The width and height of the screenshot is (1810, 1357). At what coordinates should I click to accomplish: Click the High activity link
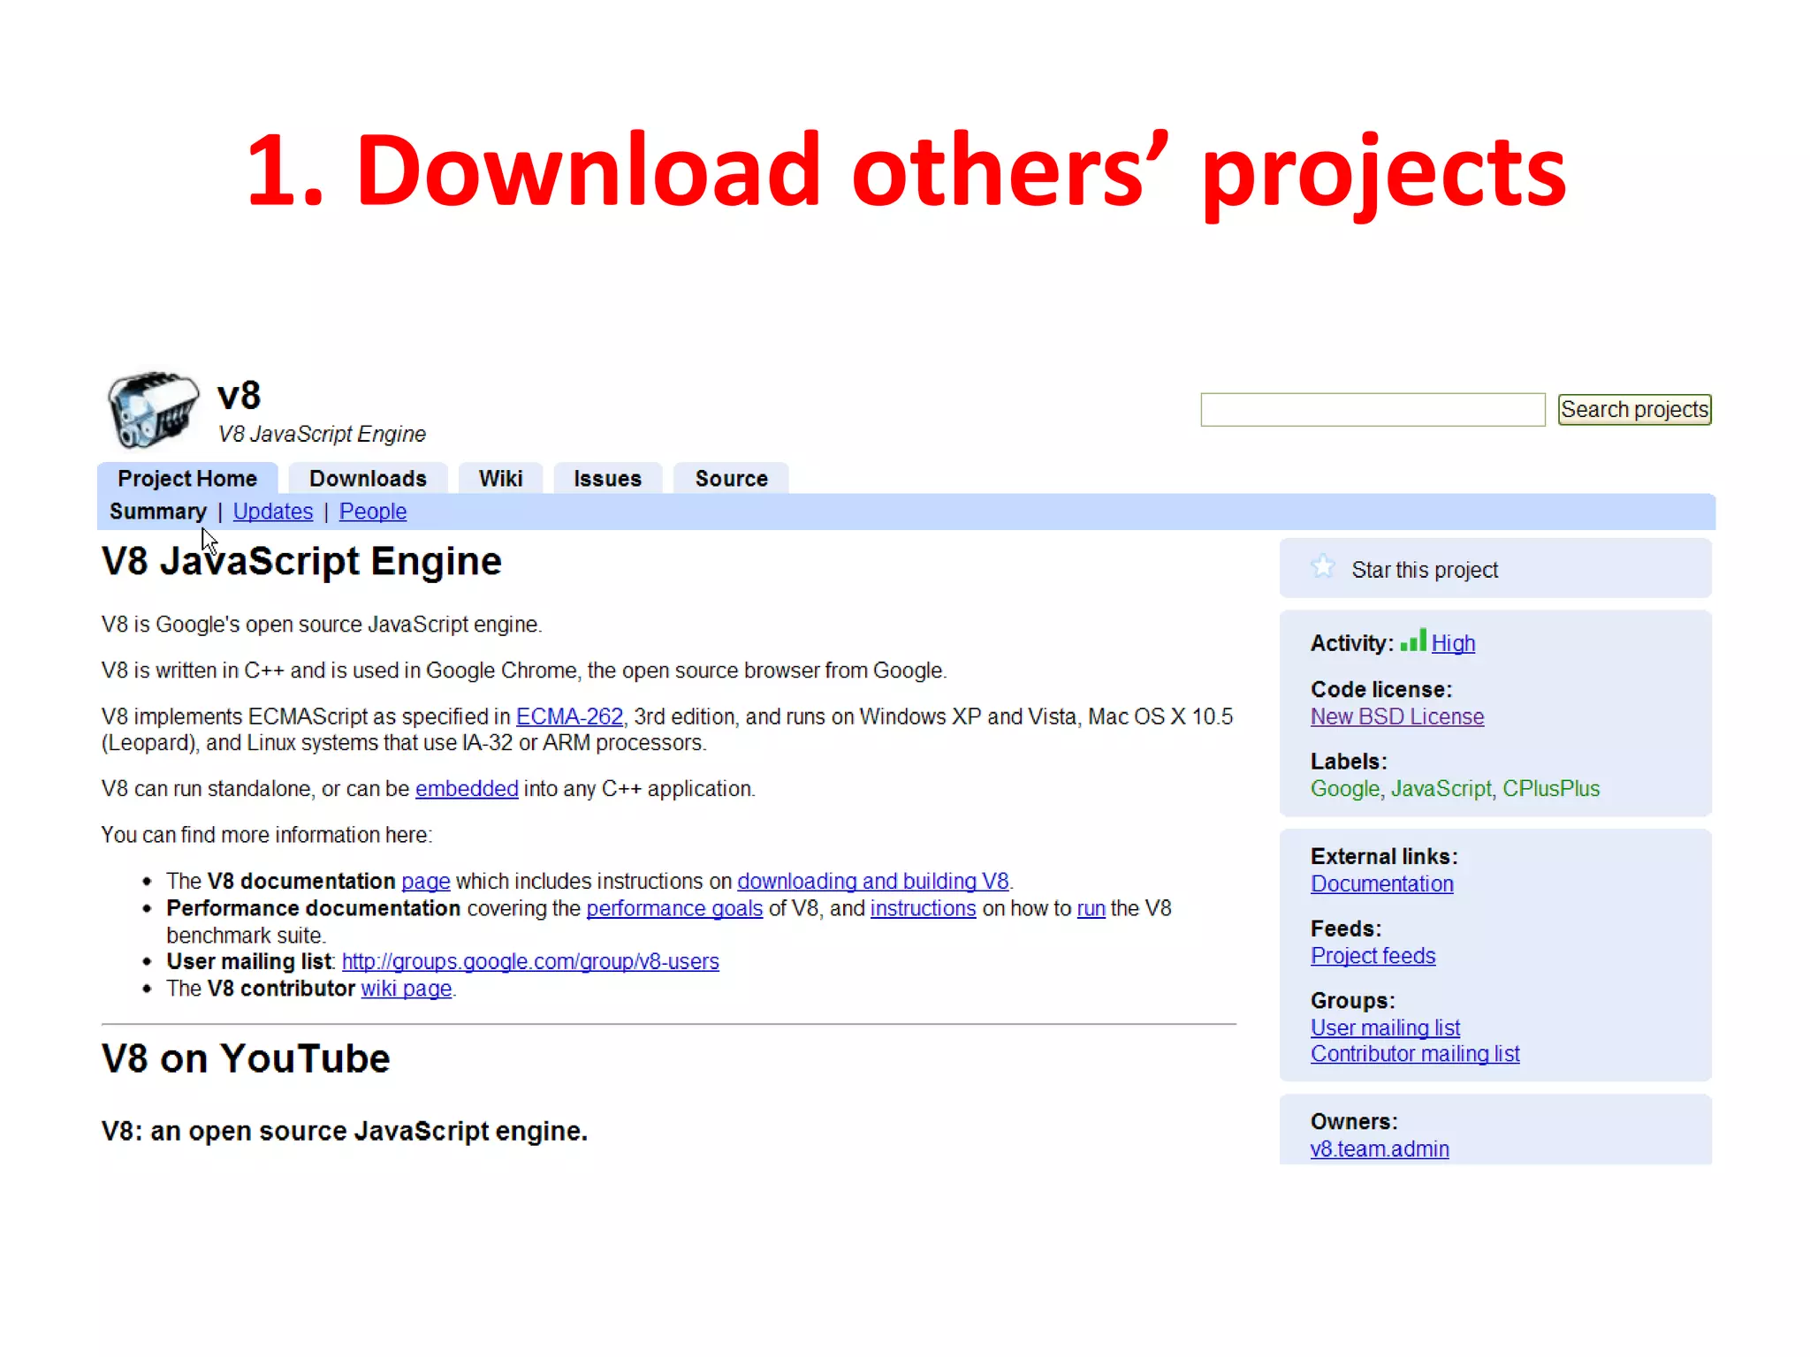click(x=1453, y=643)
